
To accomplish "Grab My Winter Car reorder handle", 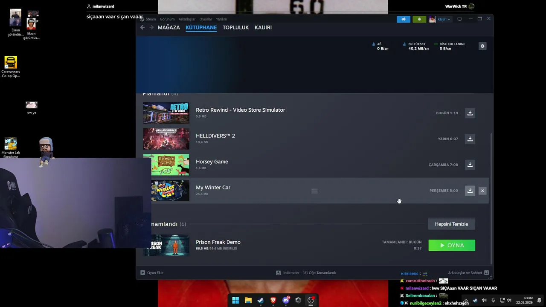I will [314, 191].
